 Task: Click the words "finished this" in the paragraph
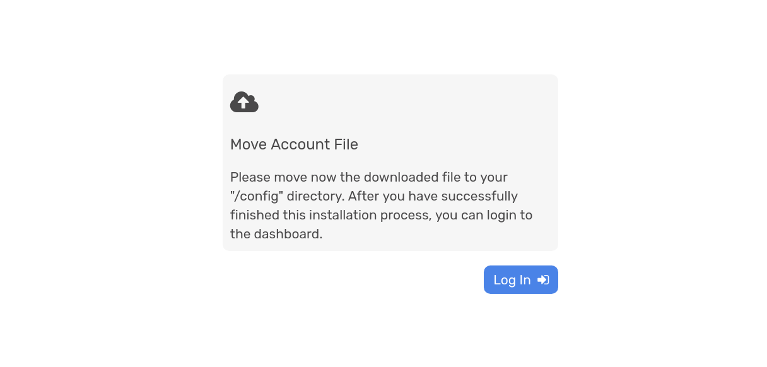[268, 215]
